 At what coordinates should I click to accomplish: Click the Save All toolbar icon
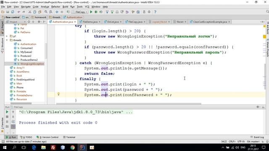[8, 12]
